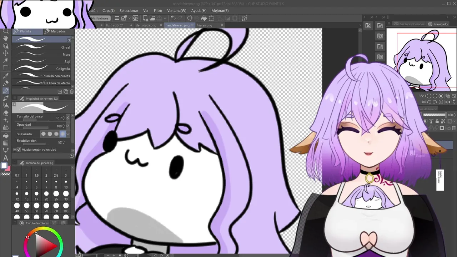This screenshot has height=257, width=457.
Task: Delete the sub tool with trash icon
Action: (x=71, y=92)
